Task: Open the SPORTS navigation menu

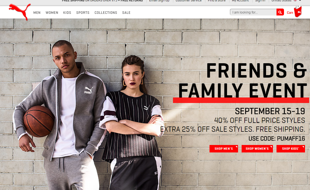Action: tap(83, 13)
